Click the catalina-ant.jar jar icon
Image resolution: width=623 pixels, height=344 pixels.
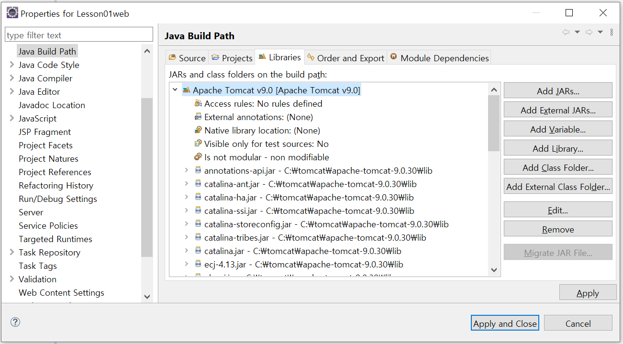(x=198, y=184)
